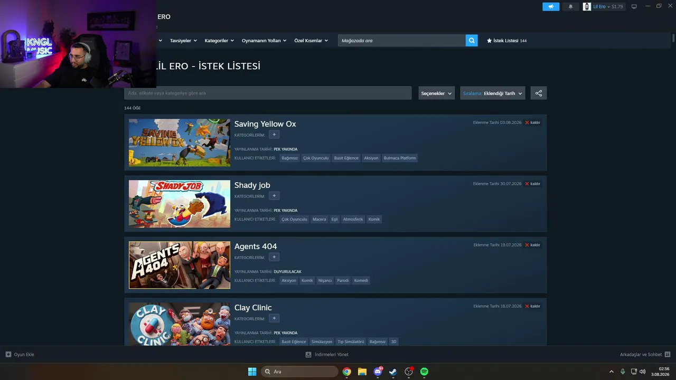Open Discord from the taskbar
This screenshot has width=676, height=380.
point(378,372)
